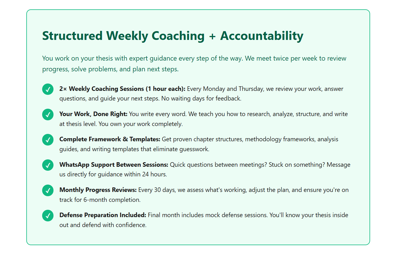Click the checkmark icon beside Weekly Coaching Sessions
The height and width of the screenshot is (263, 395).
point(48,89)
